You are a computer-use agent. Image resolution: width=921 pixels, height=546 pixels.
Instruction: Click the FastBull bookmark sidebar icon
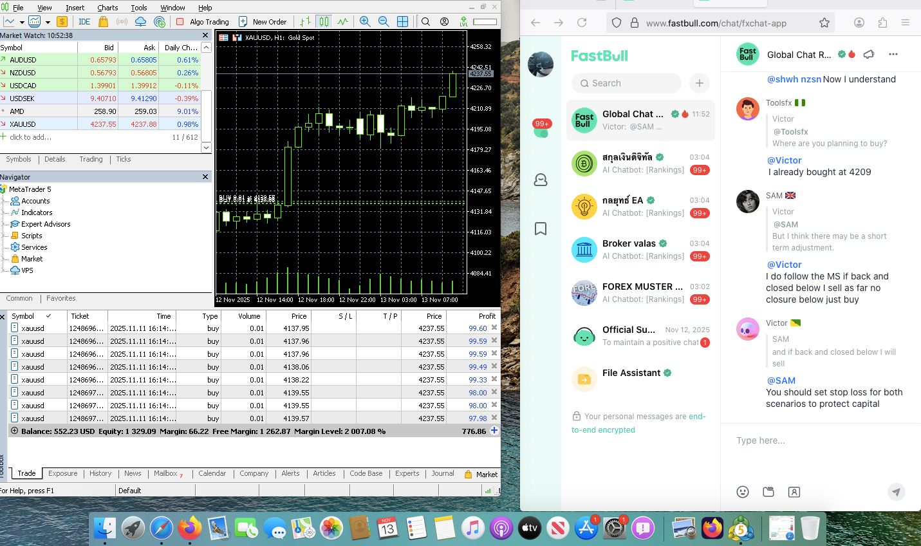(541, 229)
